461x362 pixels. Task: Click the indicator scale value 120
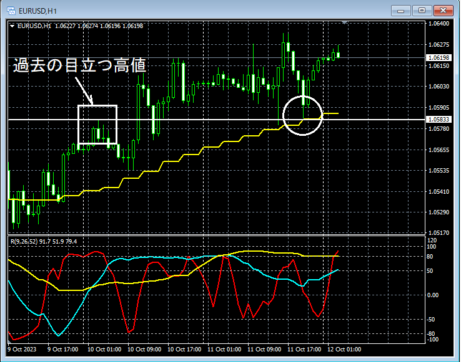point(432,241)
